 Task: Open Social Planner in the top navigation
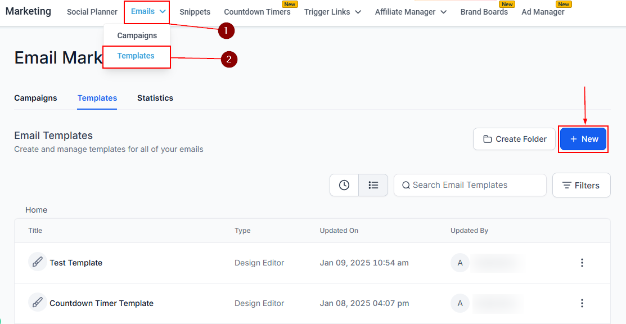pos(92,12)
